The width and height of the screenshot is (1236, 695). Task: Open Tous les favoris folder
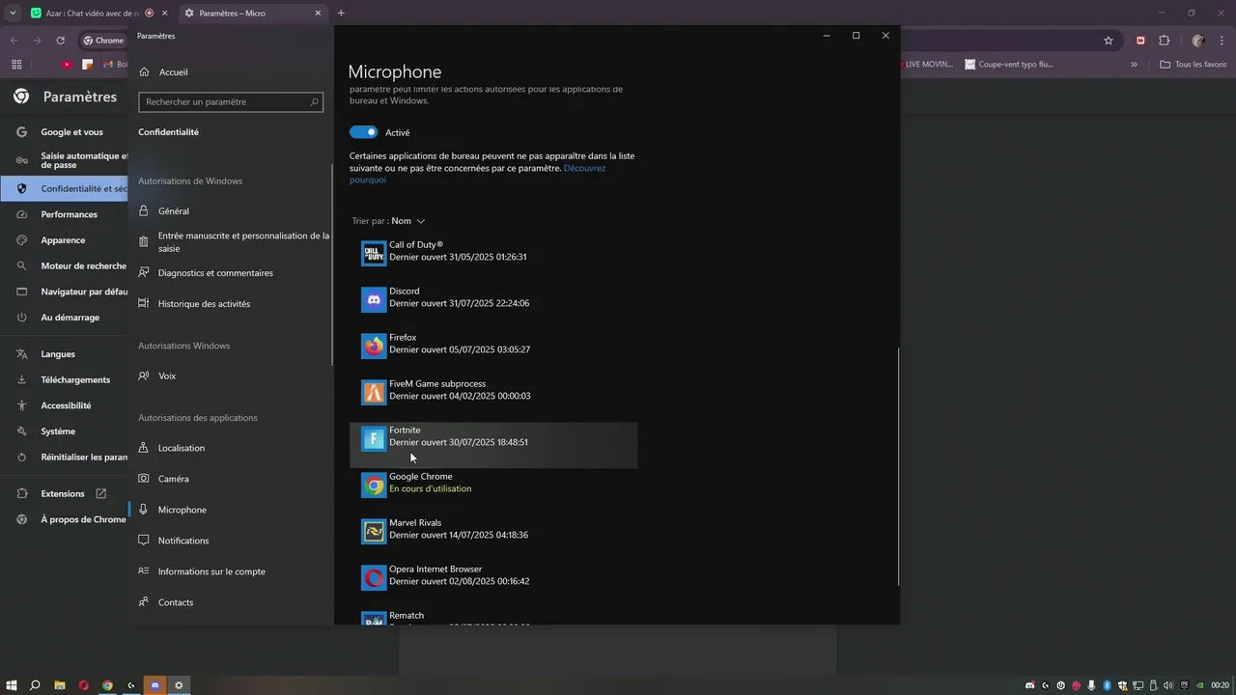[x=1193, y=65]
